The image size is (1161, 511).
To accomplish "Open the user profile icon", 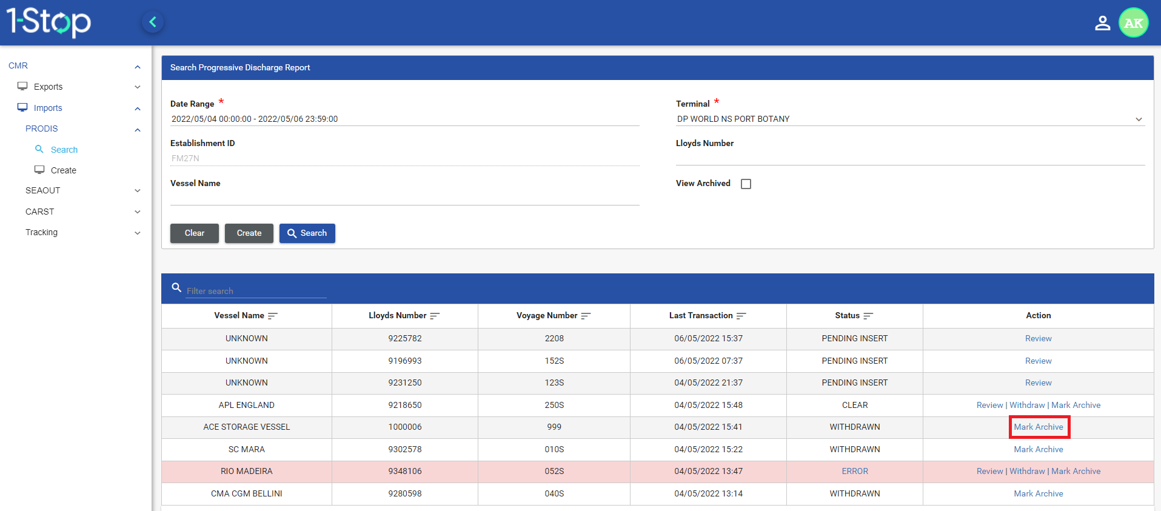I will (x=1102, y=23).
